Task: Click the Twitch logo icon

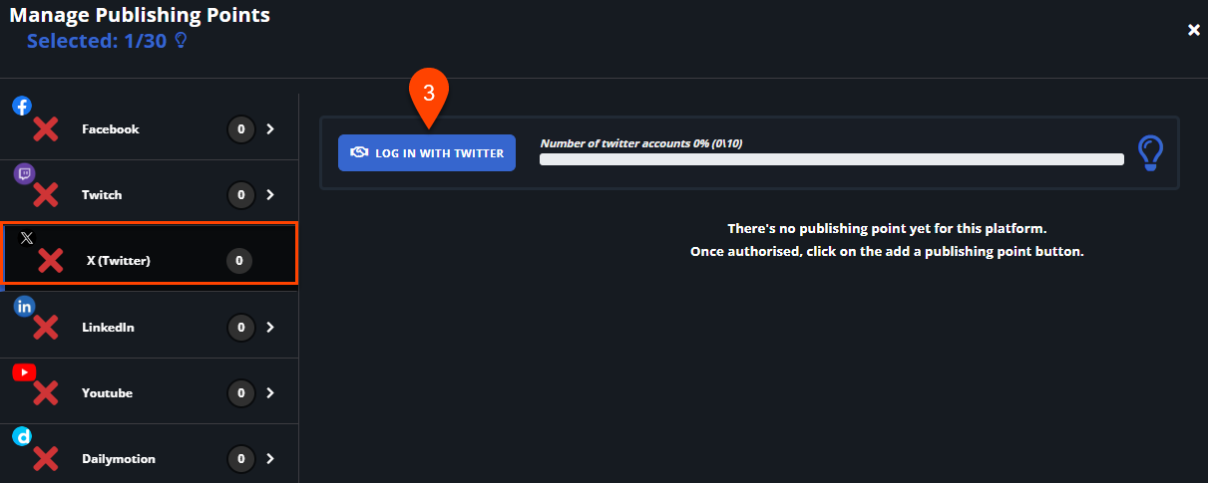Action: coord(25,173)
